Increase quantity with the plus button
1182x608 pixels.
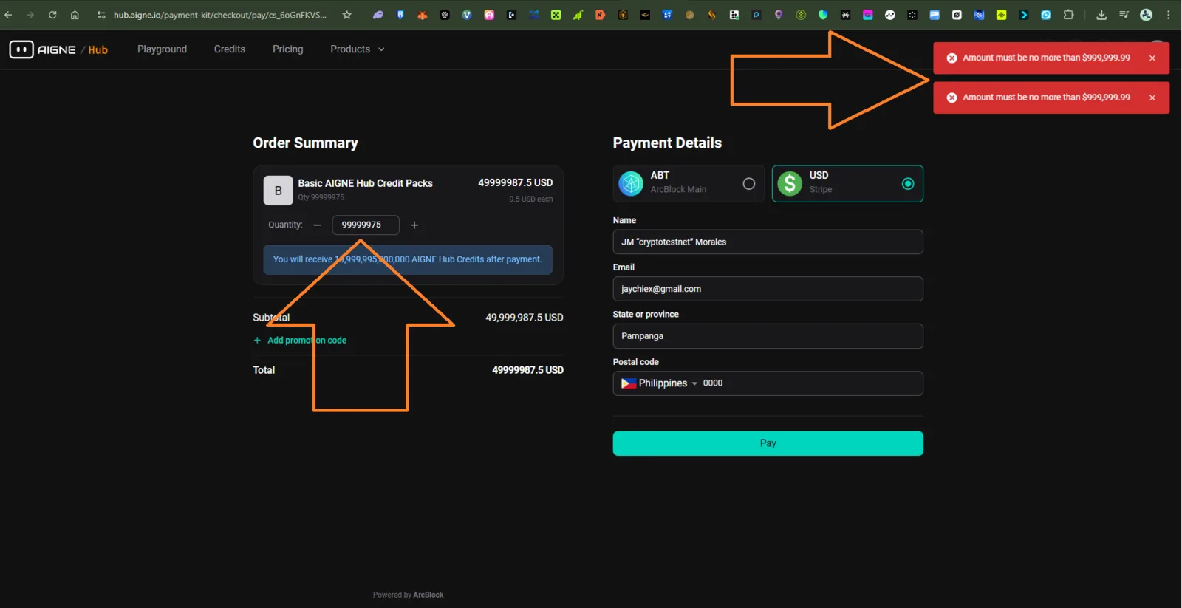click(414, 225)
